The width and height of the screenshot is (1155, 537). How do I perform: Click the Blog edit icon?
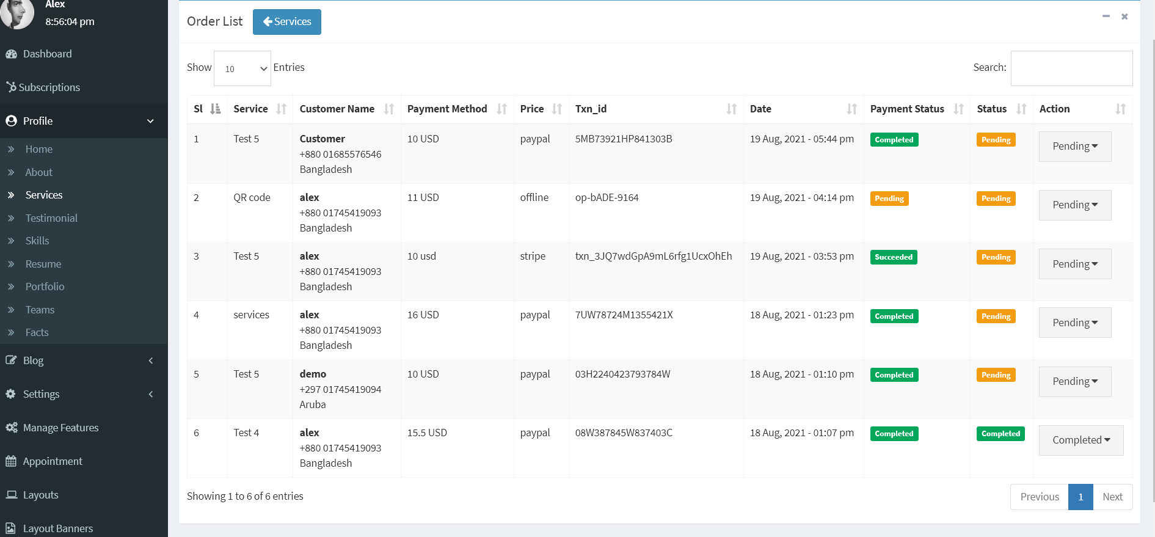[x=11, y=360]
